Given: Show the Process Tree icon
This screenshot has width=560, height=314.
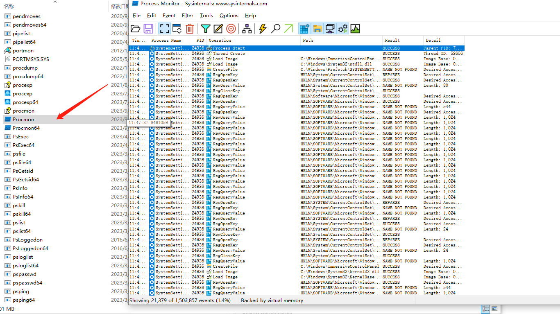Looking at the screenshot, I should coord(247,29).
